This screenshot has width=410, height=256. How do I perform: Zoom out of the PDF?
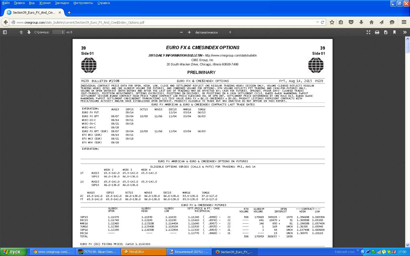pos(181,32)
